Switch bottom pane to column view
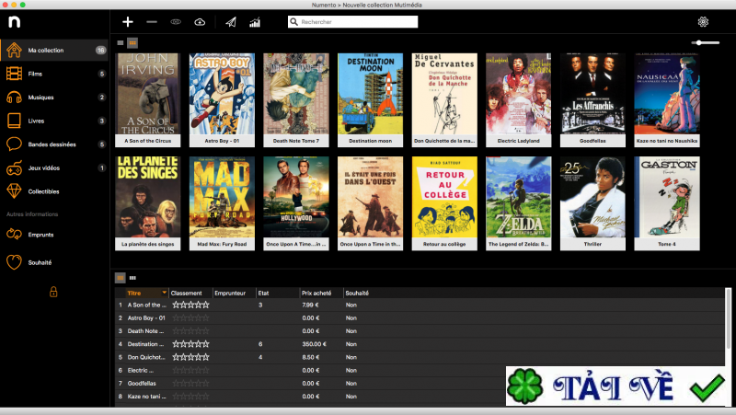 point(132,277)
